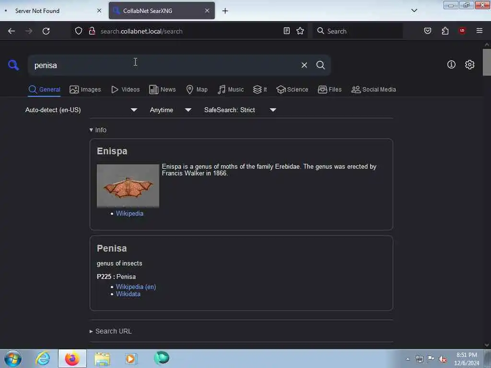The width and height of the screenshot is (491, 368).
Task: Select the Images search category
Action: click(x=85, y=90)
